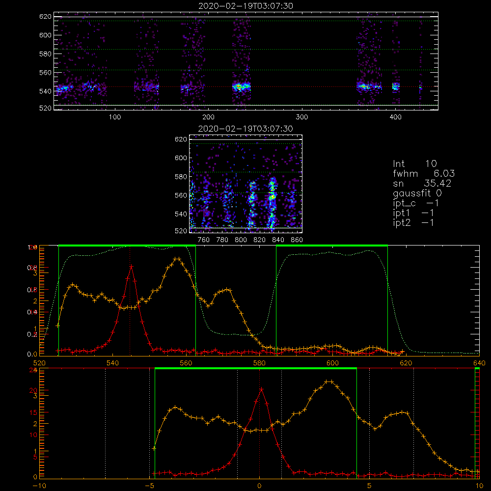Click x-axis label 840 under the small middle image
Screen dimensions: 491x491
point(278,240)
